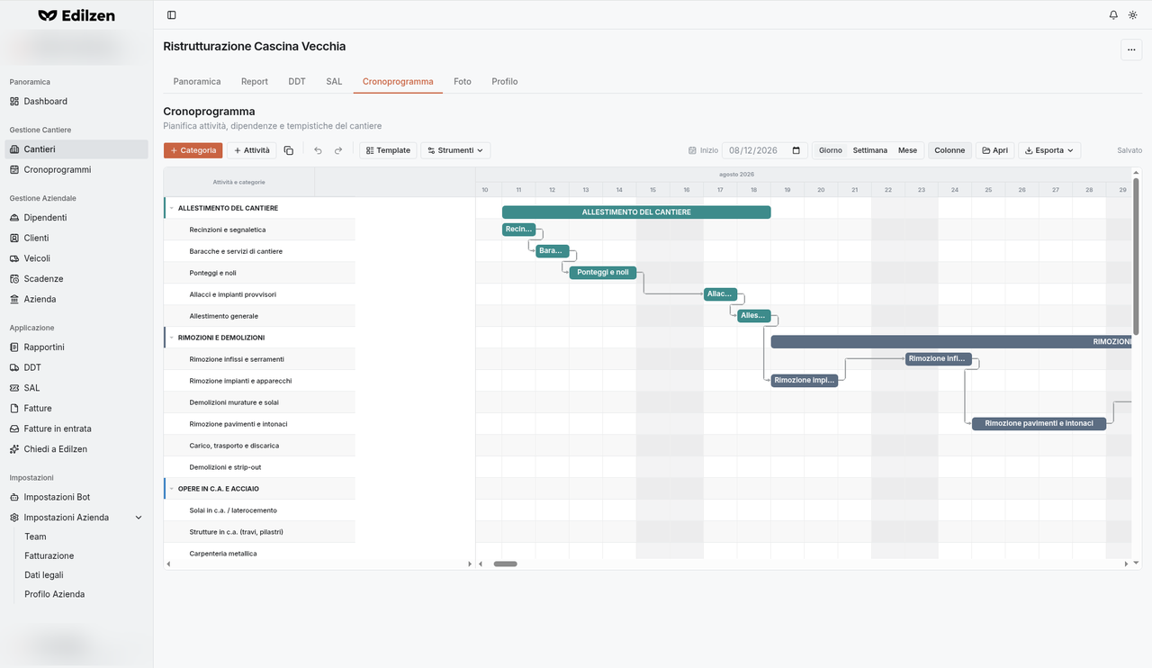Screen dimensions: 1152x668
Task: Select the Ponteggi e noli Gantt bar
Action: pos(603,273)
